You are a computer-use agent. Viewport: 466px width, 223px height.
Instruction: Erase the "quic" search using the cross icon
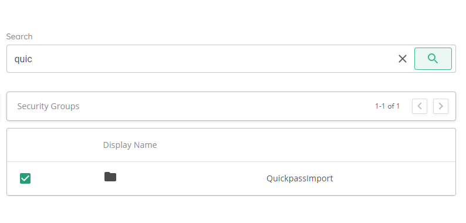click(x=403, y=59)
